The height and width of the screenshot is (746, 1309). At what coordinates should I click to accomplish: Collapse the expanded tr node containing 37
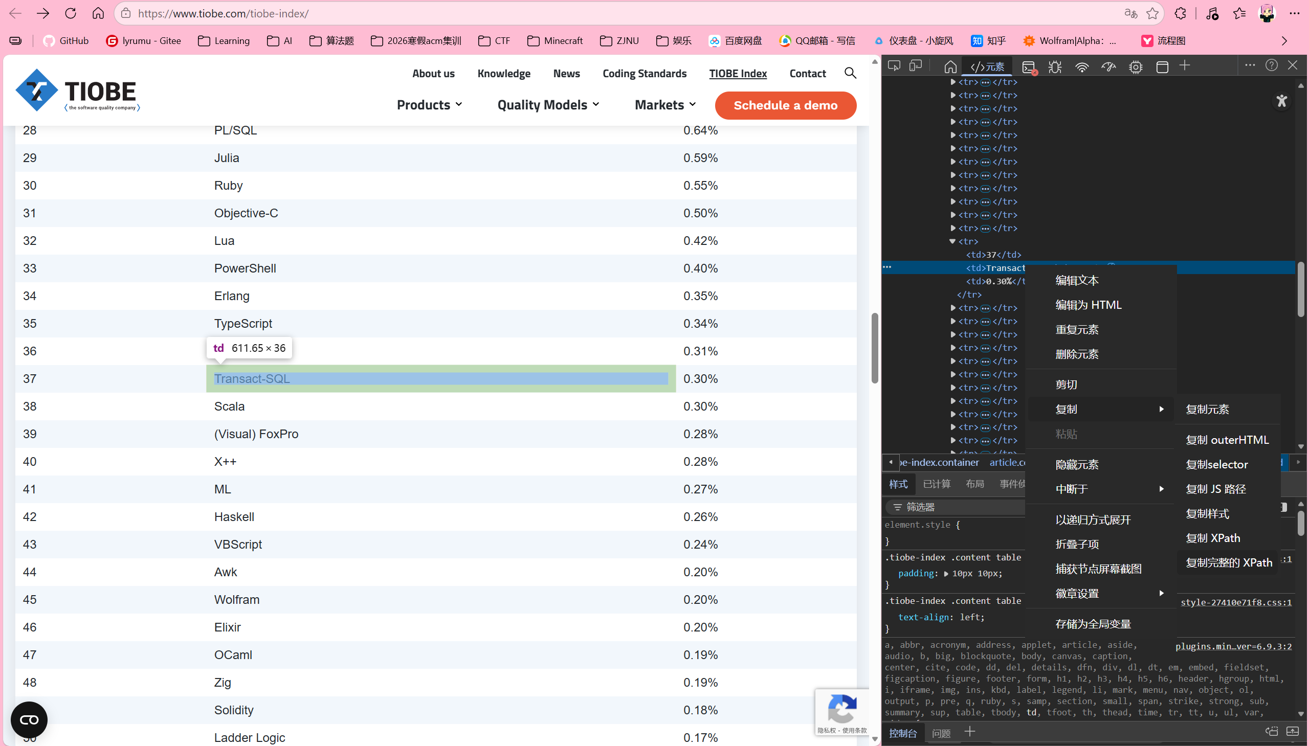952,241
